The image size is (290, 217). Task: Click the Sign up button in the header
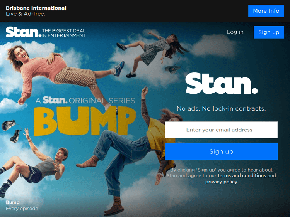[269, 32]
